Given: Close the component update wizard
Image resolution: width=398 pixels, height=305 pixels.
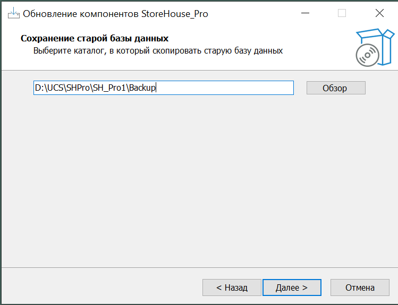Looking at the screenshot, I should [x=379, y=14].
